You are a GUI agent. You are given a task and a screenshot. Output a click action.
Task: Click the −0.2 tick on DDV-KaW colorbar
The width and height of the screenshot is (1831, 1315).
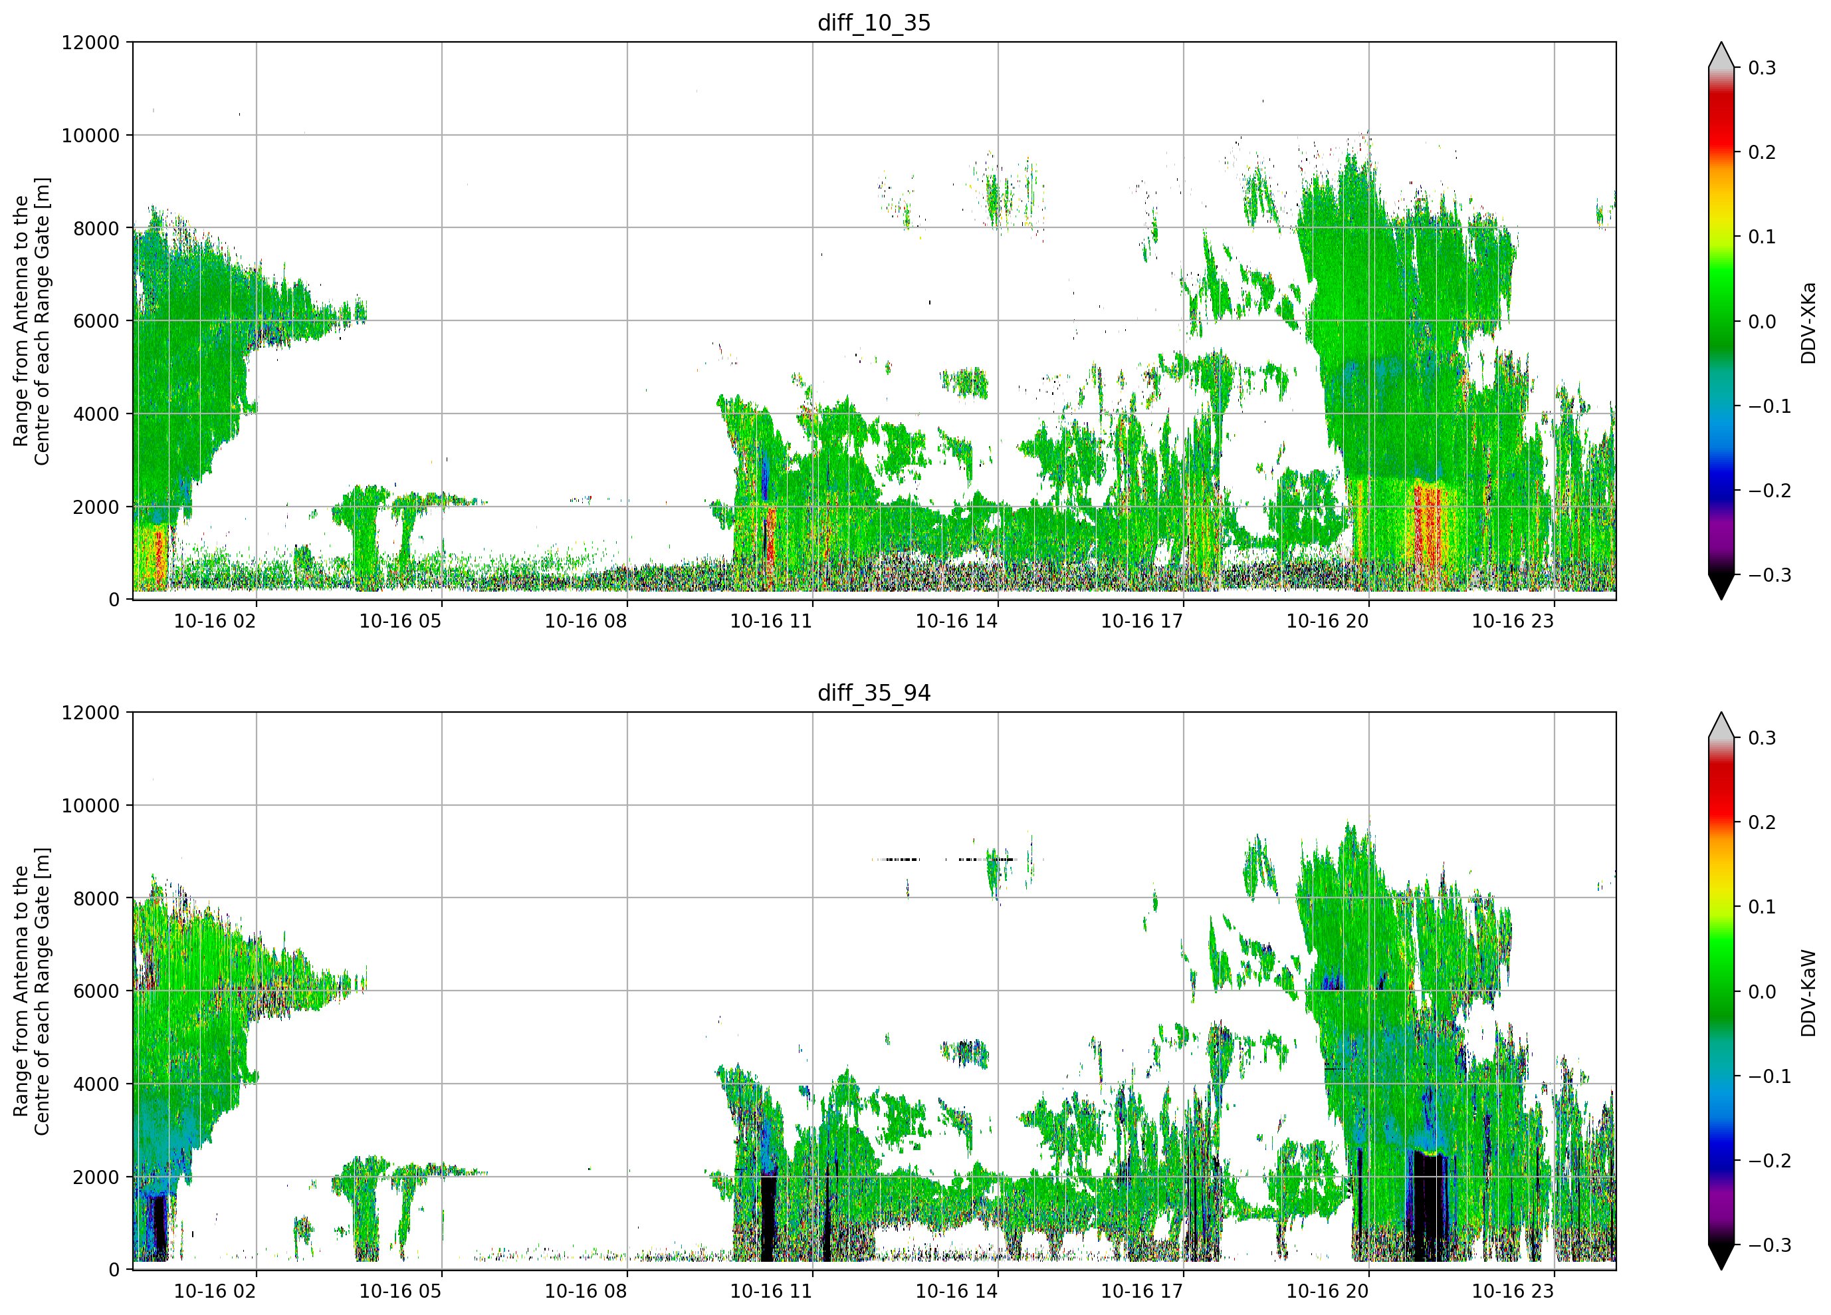point(1770,1161)
